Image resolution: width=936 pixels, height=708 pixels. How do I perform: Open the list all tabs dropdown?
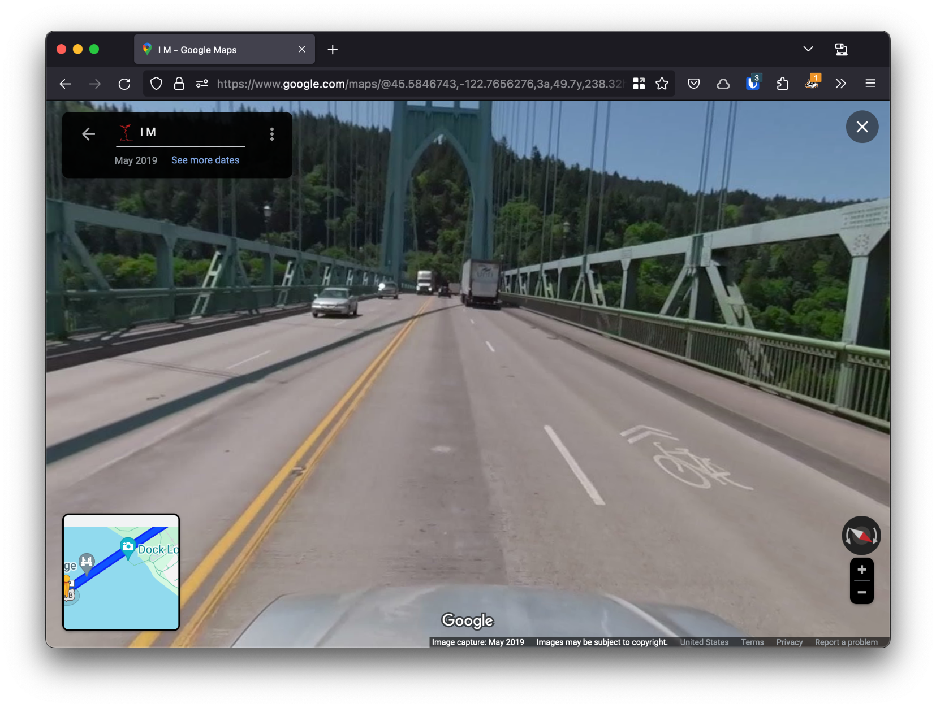pyautogui.click(x=808, y=49)
